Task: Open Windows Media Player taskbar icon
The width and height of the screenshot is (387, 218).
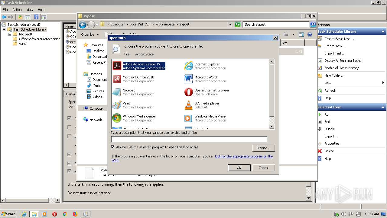Action: (44, 214)
